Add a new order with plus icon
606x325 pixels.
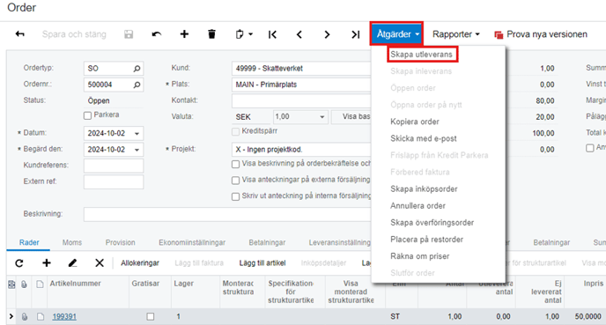point(184,34)
